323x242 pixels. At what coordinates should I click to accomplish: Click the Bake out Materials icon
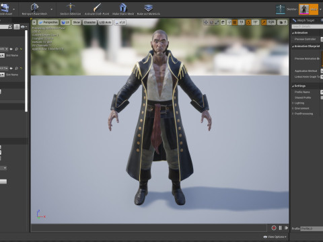pos(148,7)
